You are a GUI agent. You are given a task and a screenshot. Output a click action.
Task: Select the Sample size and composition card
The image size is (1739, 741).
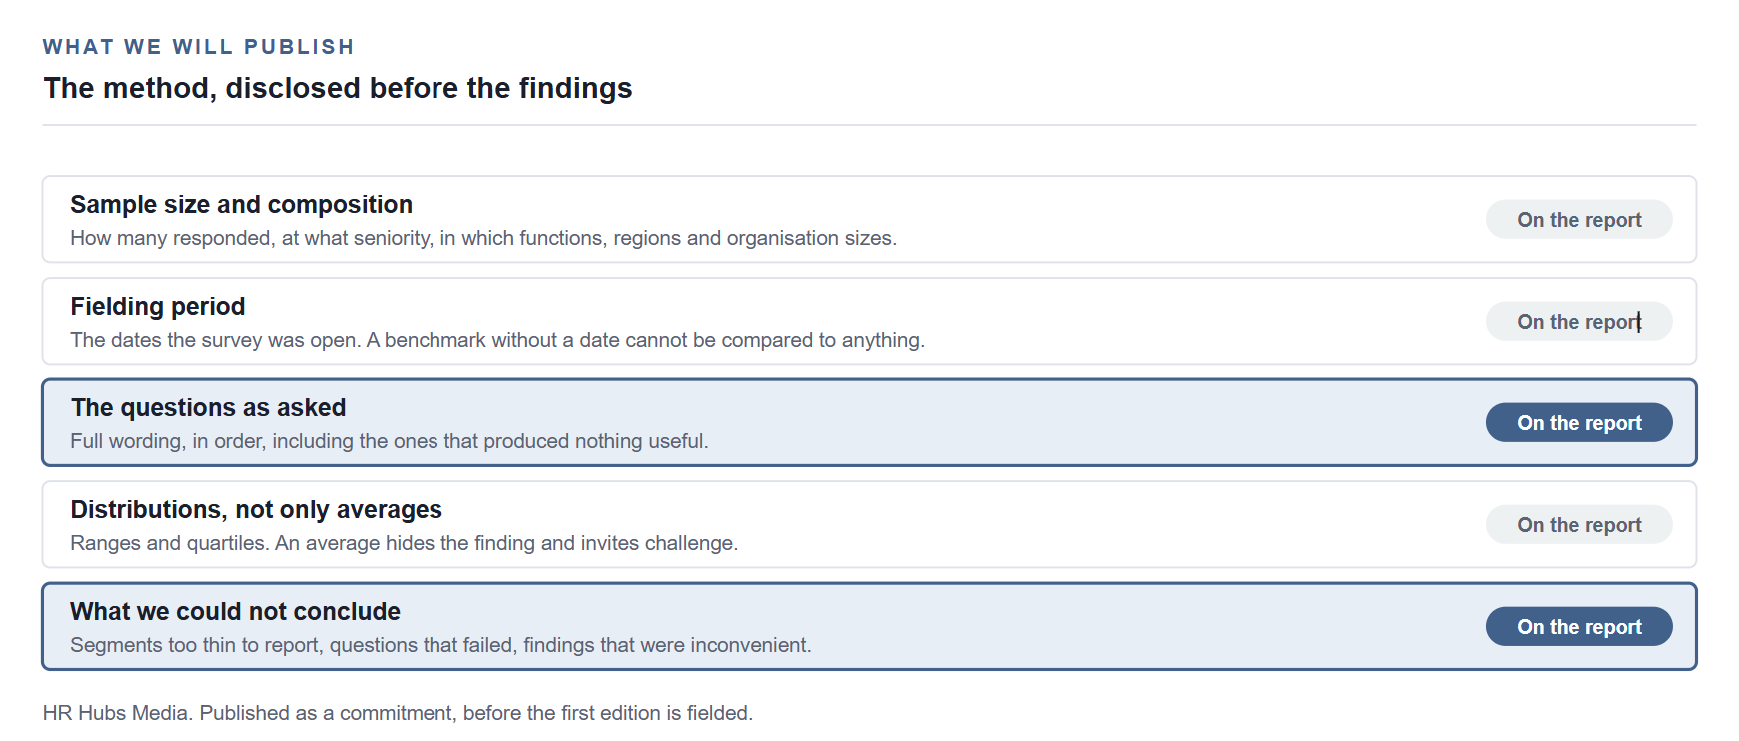(869, 220)
